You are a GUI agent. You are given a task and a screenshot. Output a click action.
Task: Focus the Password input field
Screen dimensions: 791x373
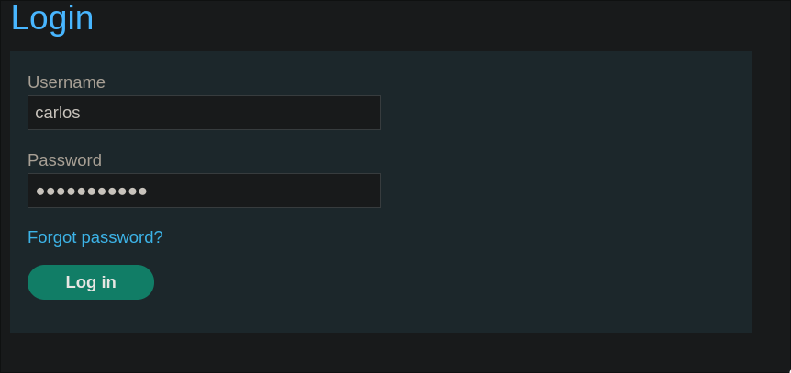pyautogui.click(x=204, y=191)
